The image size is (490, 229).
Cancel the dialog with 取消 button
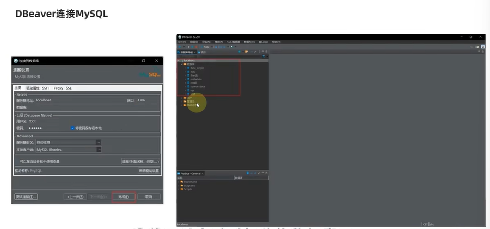149,196
